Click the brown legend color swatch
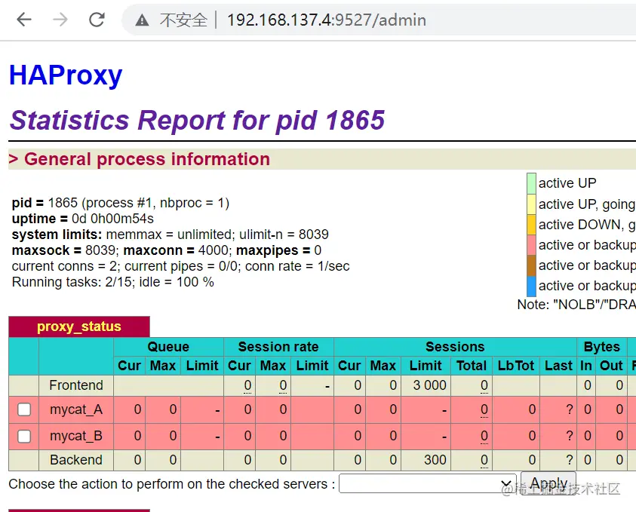The image size is (636, 512). click(531, 265)
